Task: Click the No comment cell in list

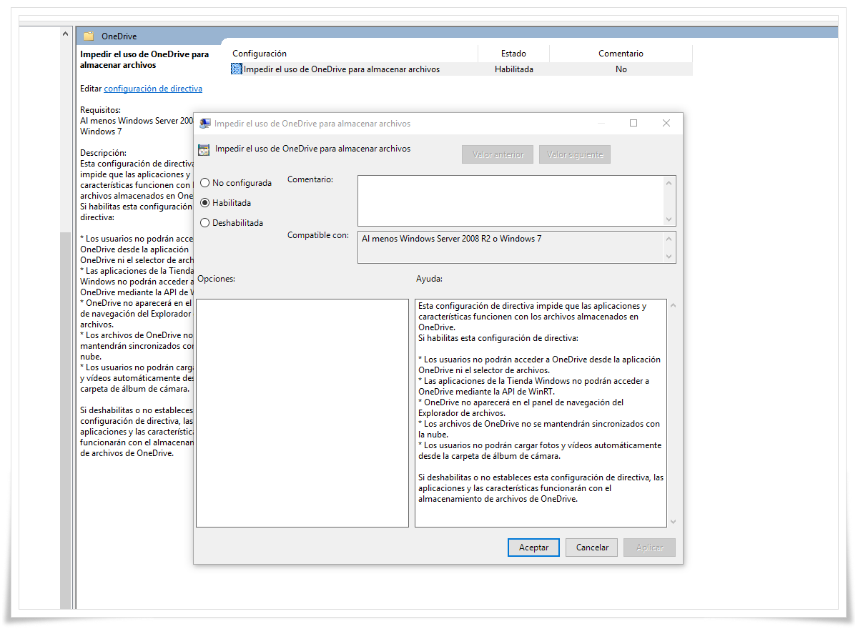Action: [621, 69]
